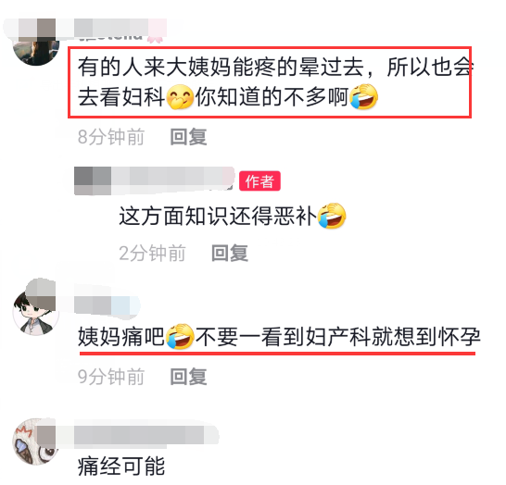The height and width of the screenshot is (485, 506).
Task: Tap the laughing emoji after 还得恶补
Action: pos(332,216)
